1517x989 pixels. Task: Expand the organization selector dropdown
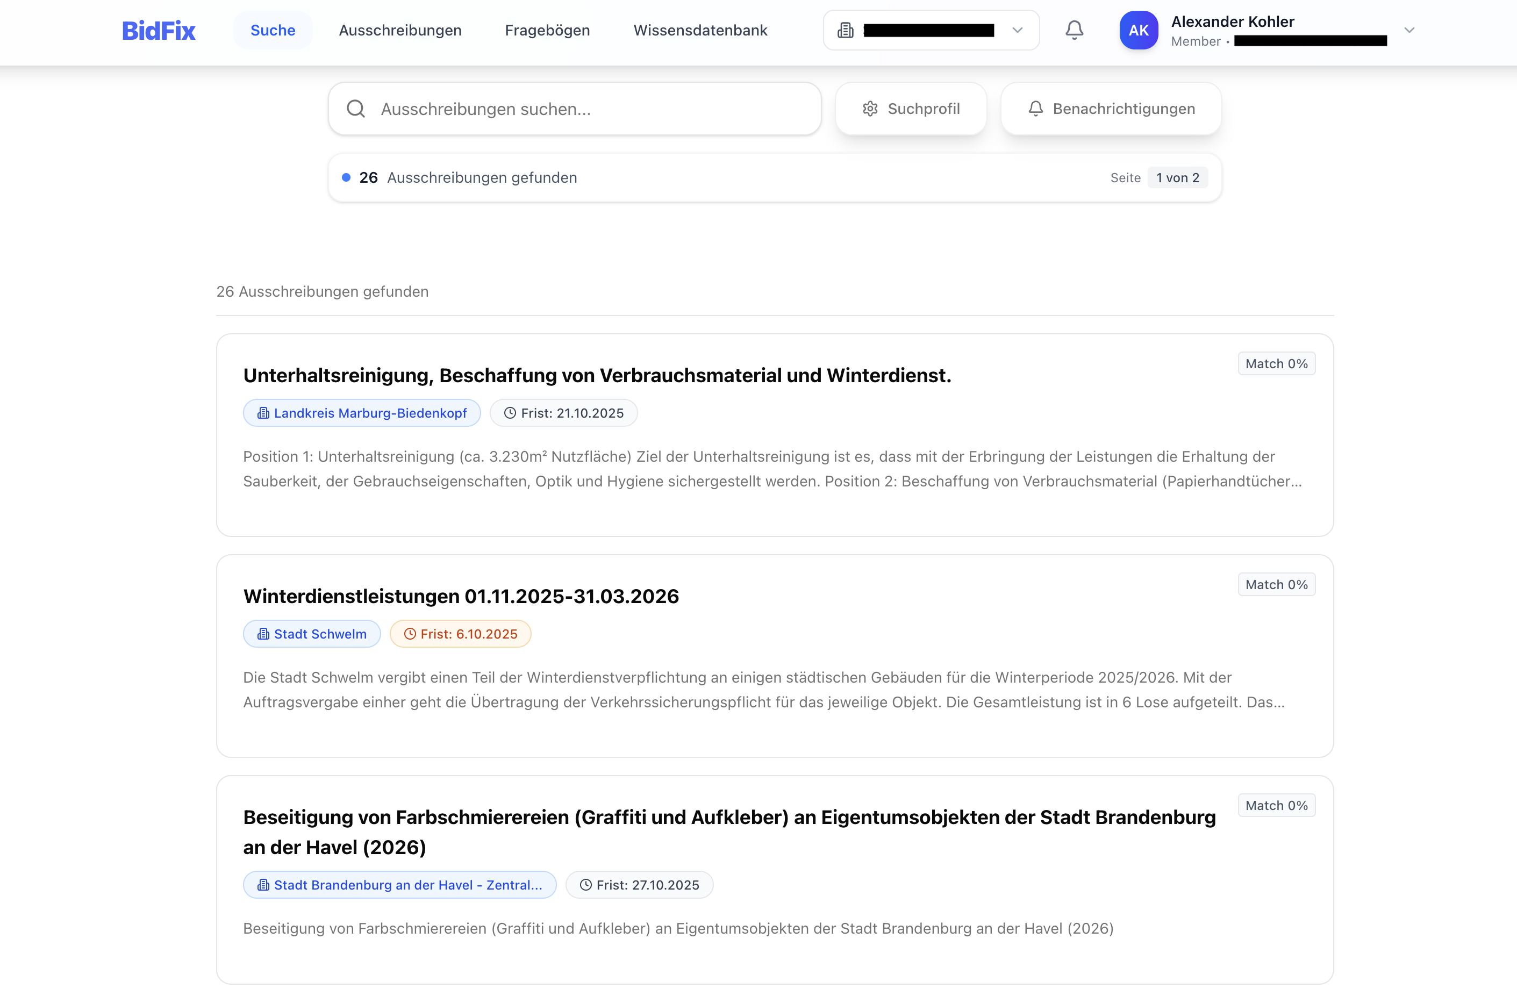click(x=1017, y=30)
